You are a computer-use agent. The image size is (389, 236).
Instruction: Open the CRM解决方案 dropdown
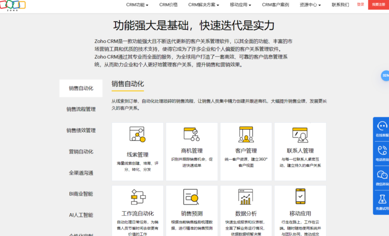tap(202, 5)
